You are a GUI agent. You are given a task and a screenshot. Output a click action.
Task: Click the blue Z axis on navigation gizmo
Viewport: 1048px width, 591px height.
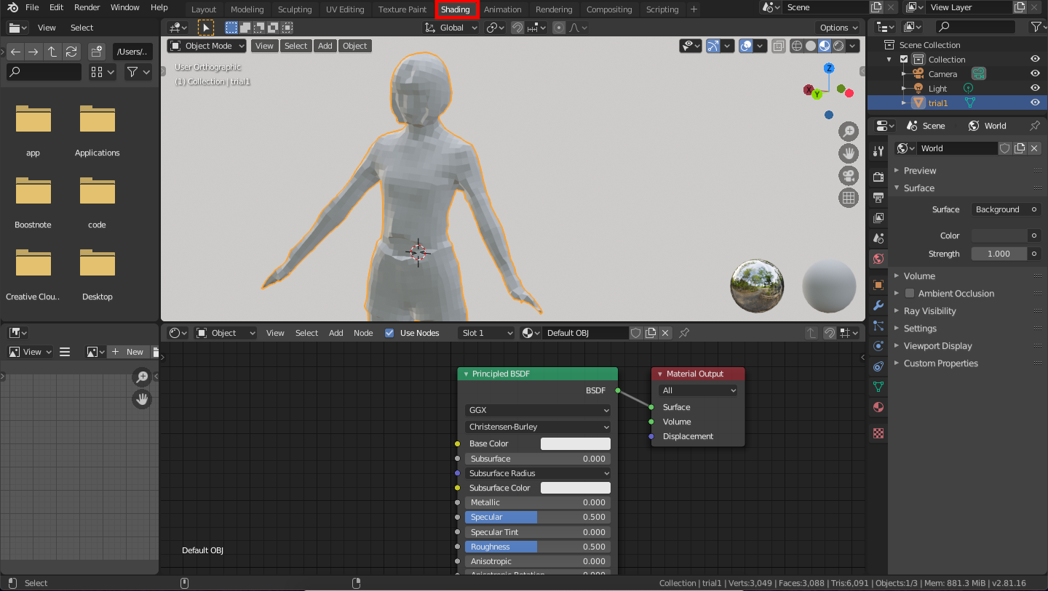[828, 68]
